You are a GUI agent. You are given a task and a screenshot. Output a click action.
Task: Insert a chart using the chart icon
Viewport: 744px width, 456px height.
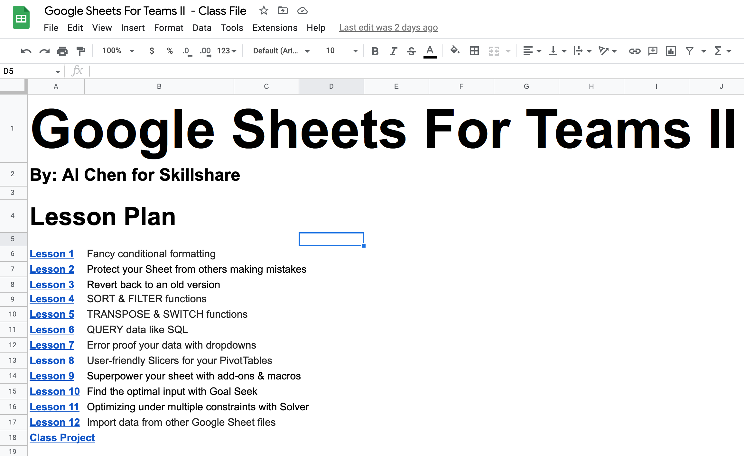(x=670, y=50)
